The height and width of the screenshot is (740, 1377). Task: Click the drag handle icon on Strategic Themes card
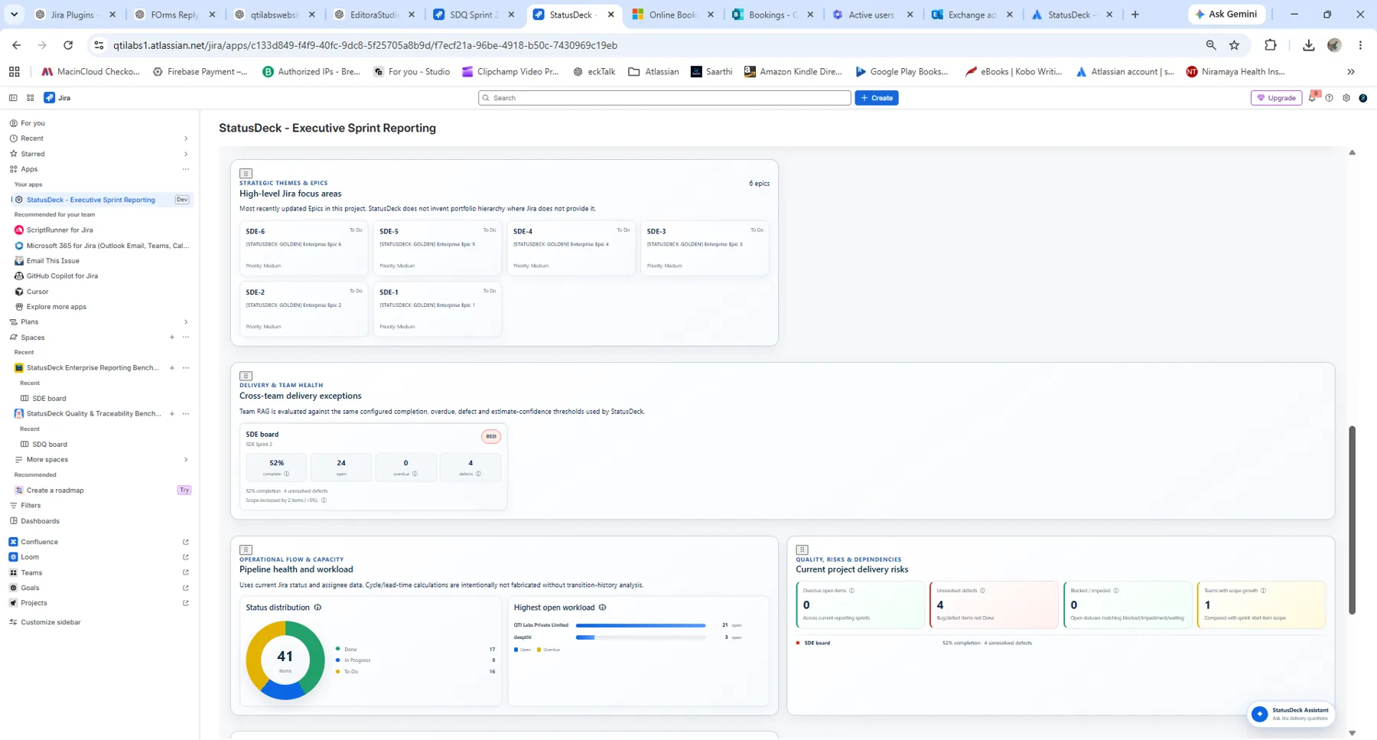(246, 174)
